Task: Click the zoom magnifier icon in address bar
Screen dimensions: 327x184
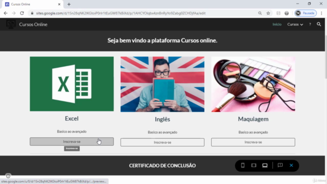Action: coord(260,13)
